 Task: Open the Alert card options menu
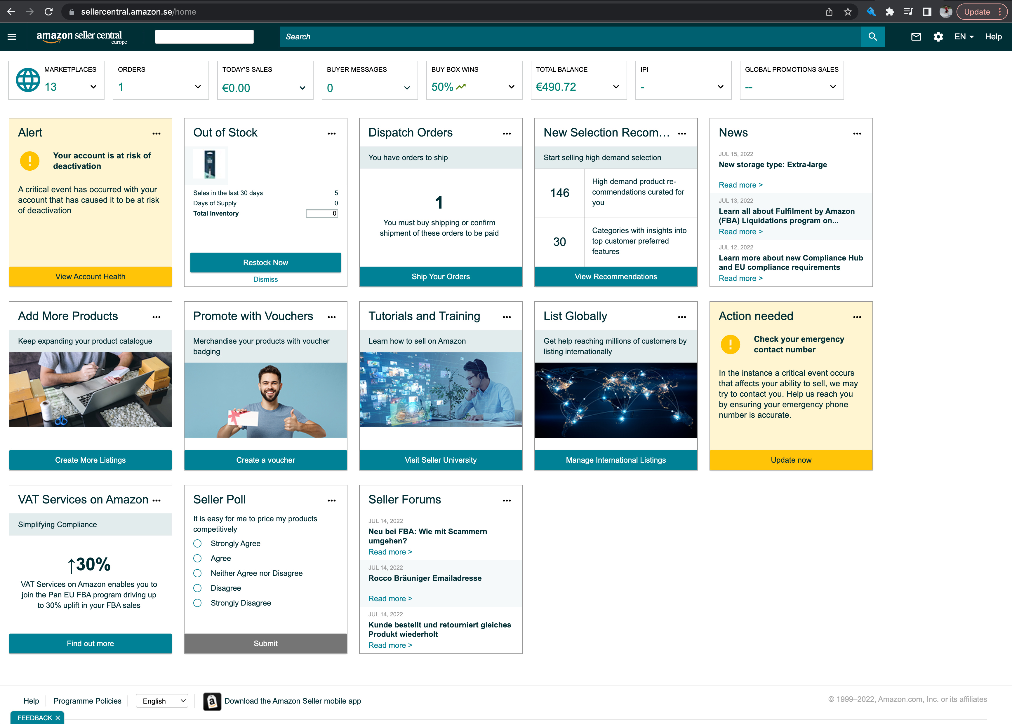click(x=156, y=133)
